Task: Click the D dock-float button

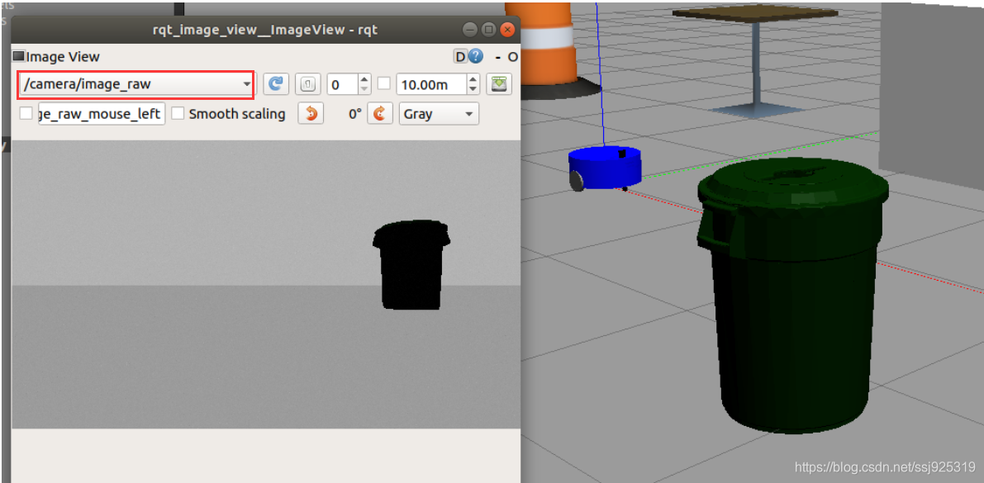Action: point(460,56)
